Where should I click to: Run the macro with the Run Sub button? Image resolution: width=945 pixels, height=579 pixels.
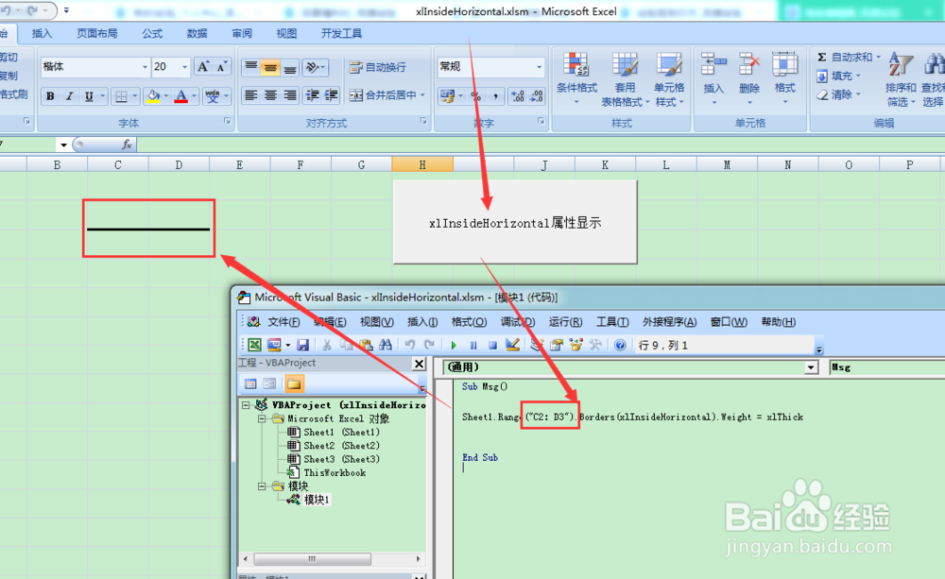pos(454,344)
